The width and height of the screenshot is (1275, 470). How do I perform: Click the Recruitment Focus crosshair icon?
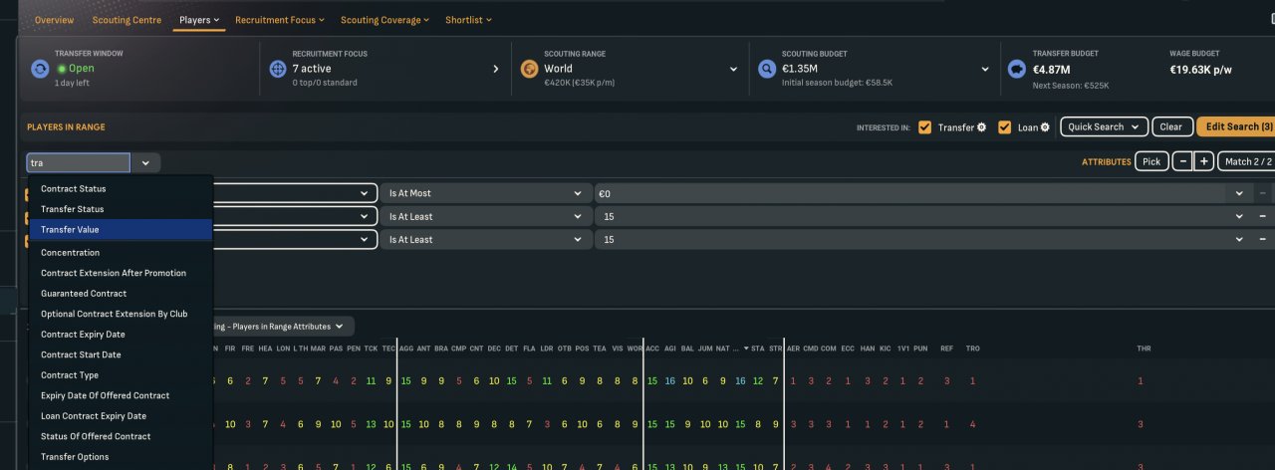pyautogui.click(x=278, y=70)
